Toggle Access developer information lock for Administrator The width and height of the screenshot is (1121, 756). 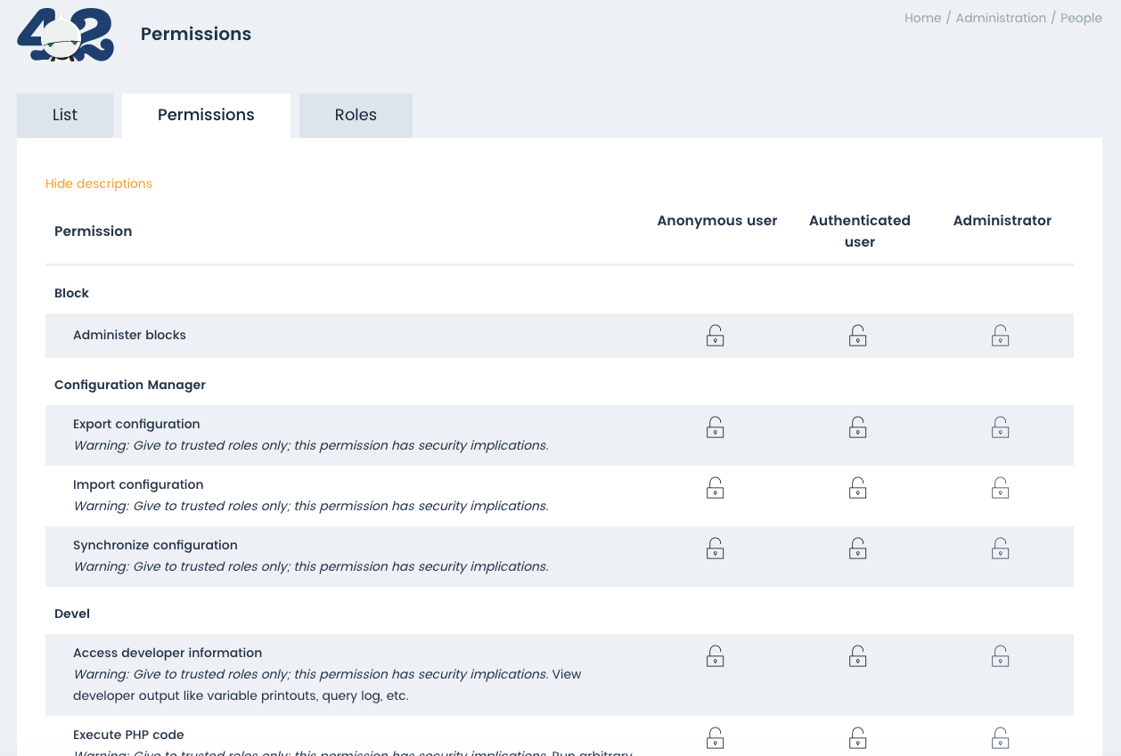(x=1001, y=656)
